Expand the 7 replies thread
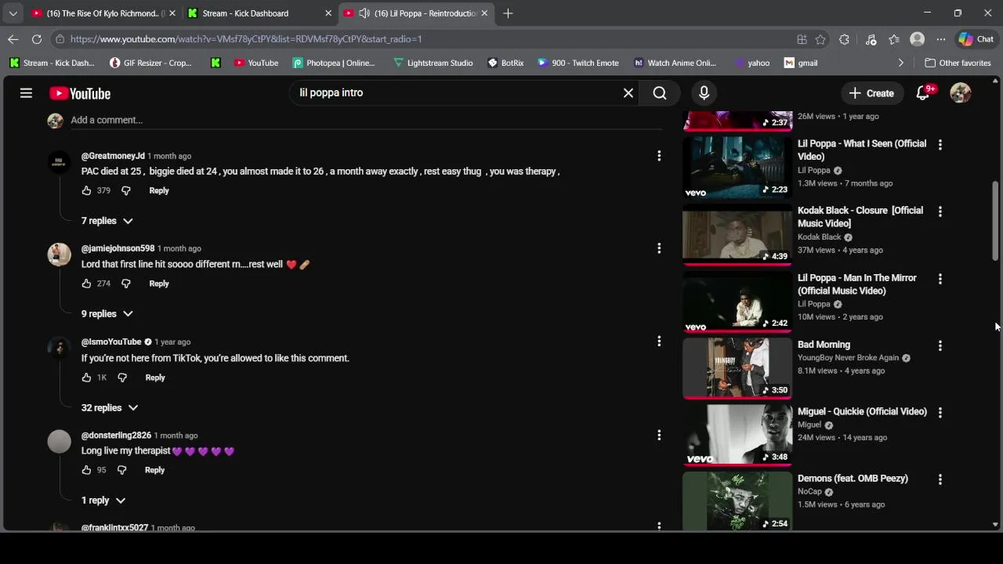The image size is (1003, 564). point(107,221)
